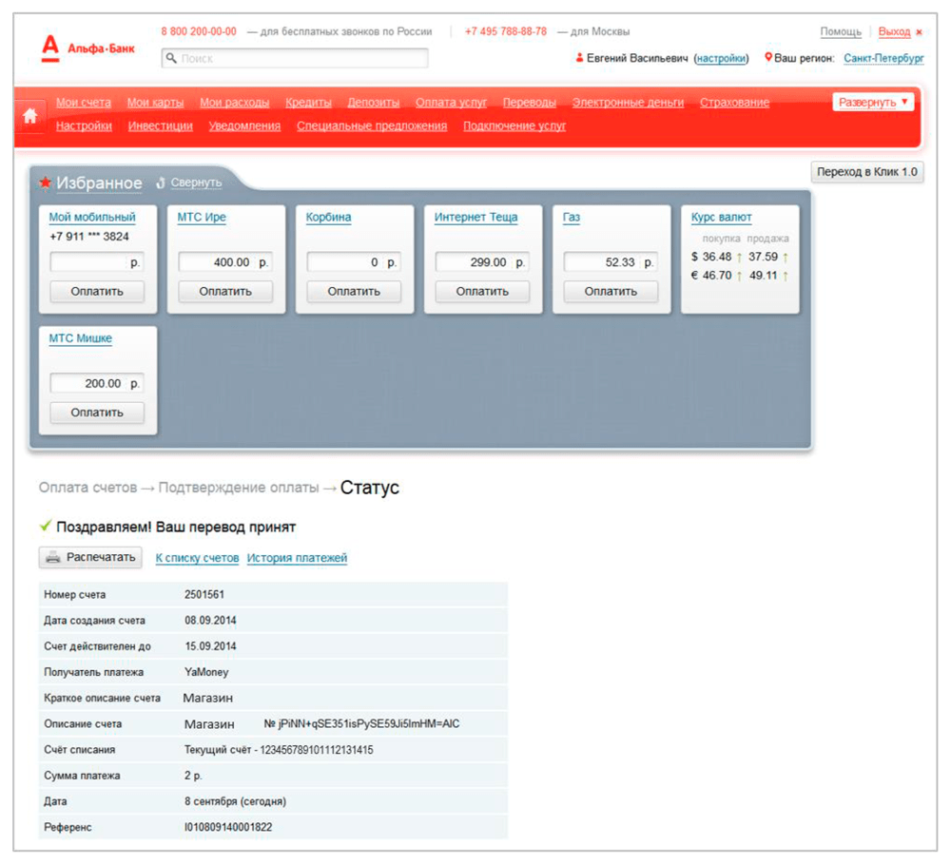The height and width of the screenshot is (864, 951).
Task: Open Подключение услуг menu item
Action: pyautogui.click(x=514, y=126)
